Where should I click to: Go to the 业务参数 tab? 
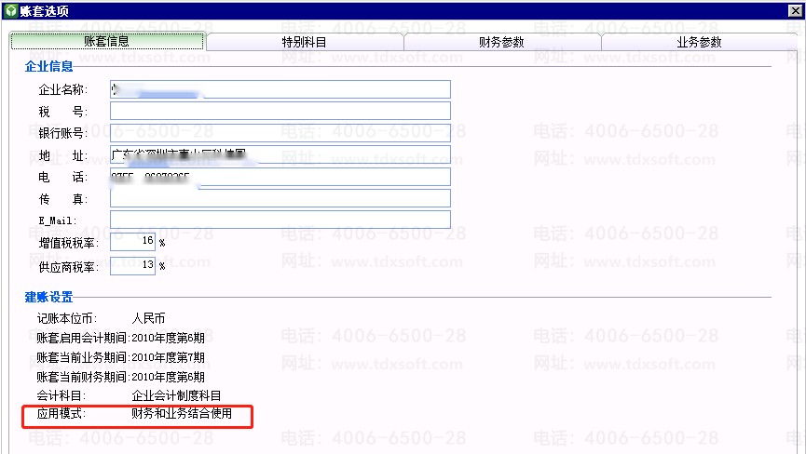point(699,42)
